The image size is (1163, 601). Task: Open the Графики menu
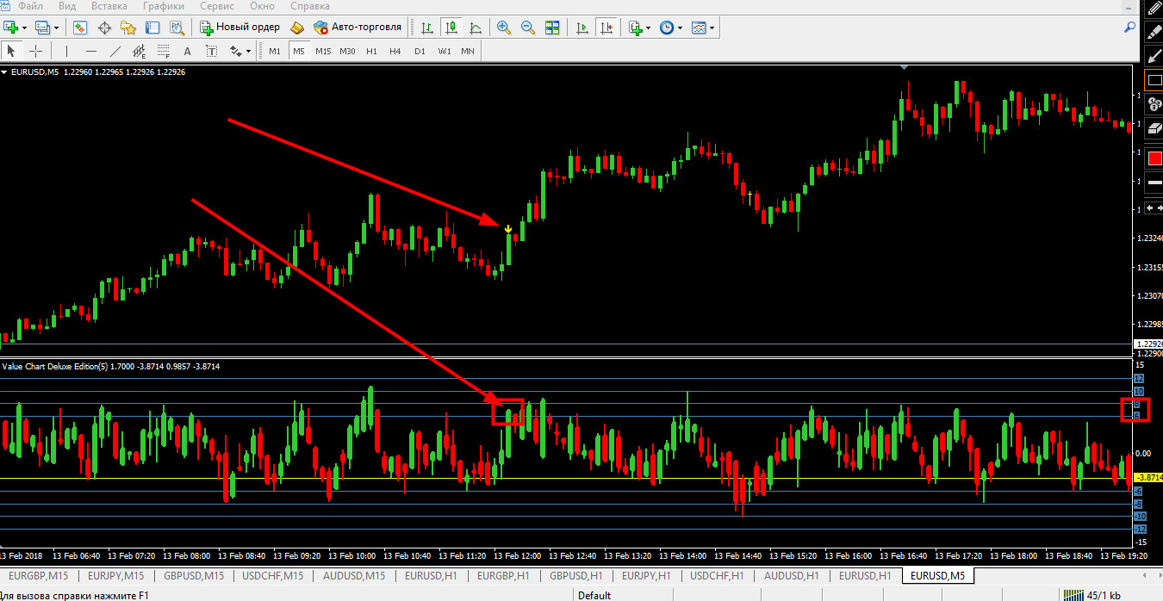[164, 6]
